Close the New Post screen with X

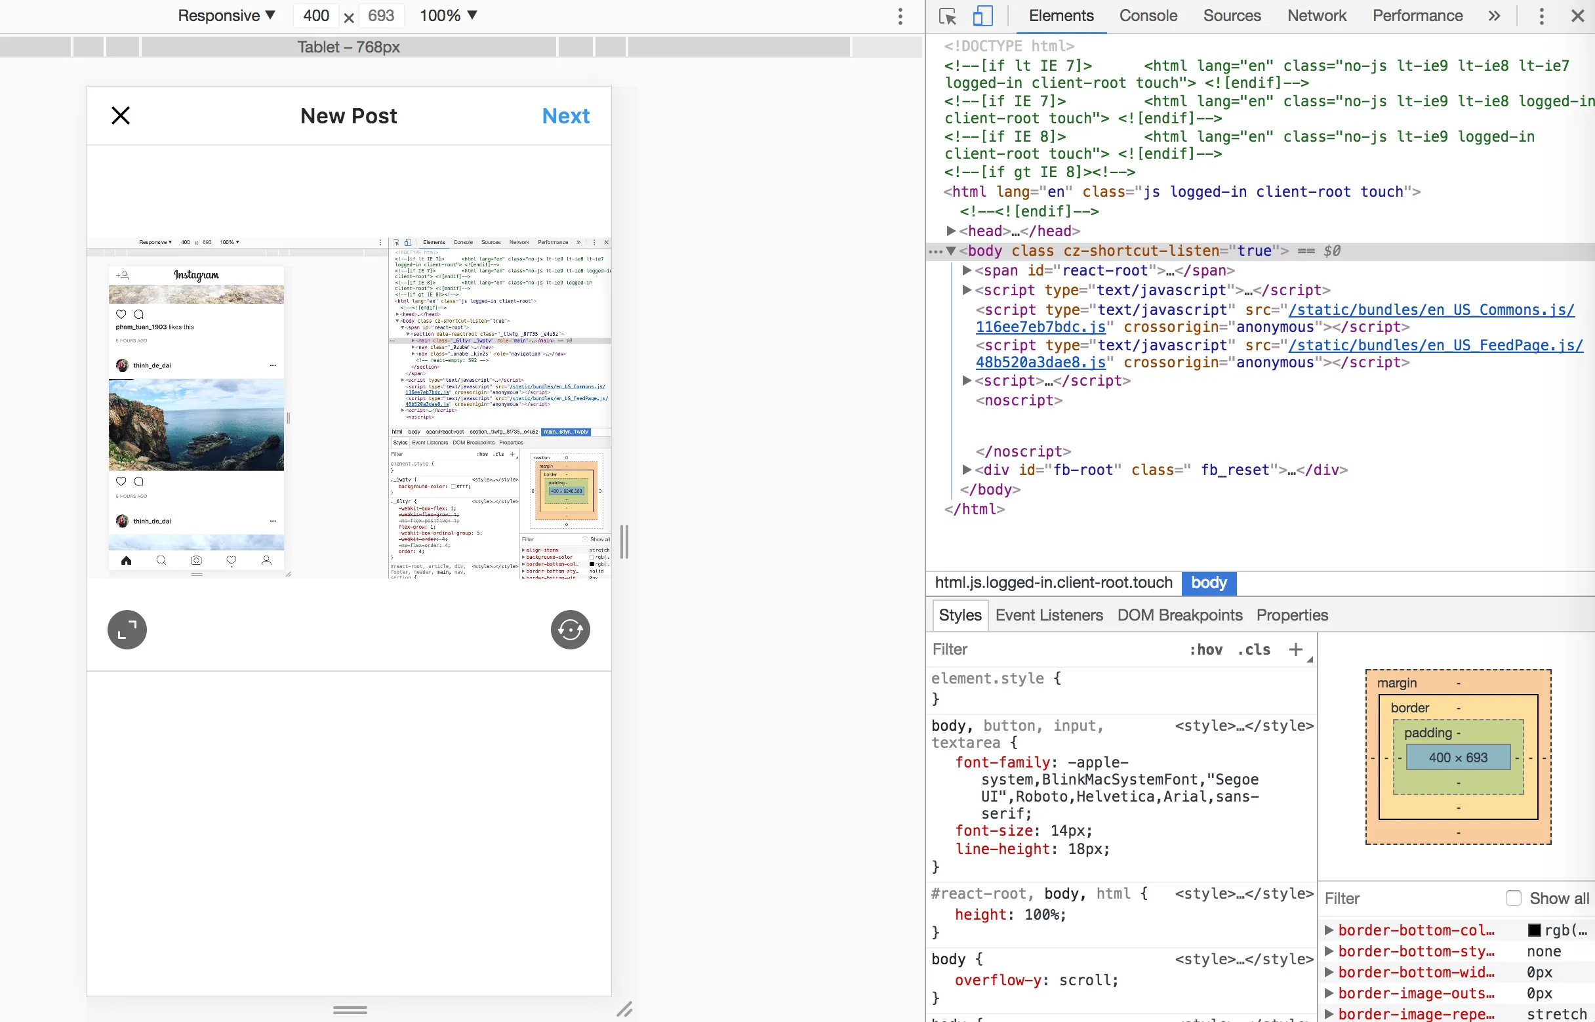tap(120, 115)
